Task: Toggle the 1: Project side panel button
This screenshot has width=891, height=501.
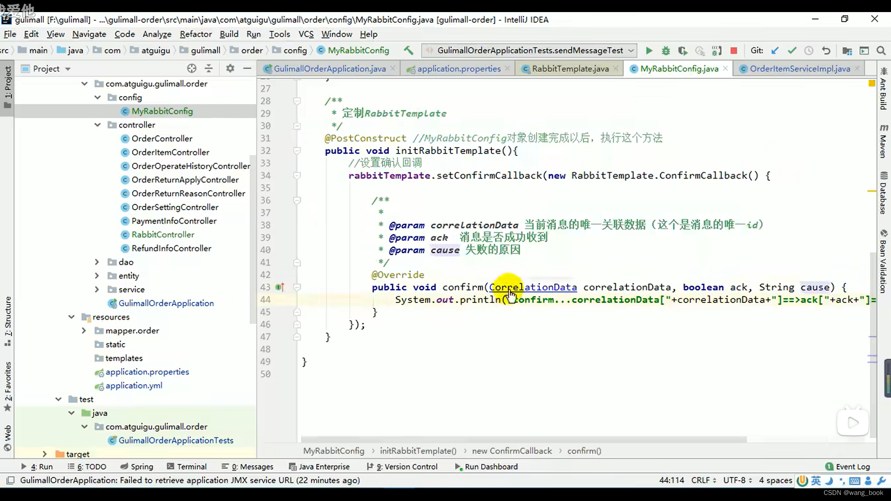Action: (7, 87)
